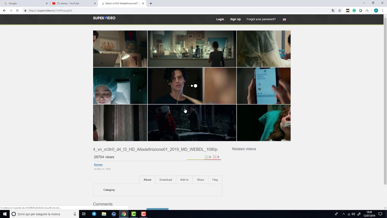
Task: Switch to the About tab
Action: [x=147, y=180]
